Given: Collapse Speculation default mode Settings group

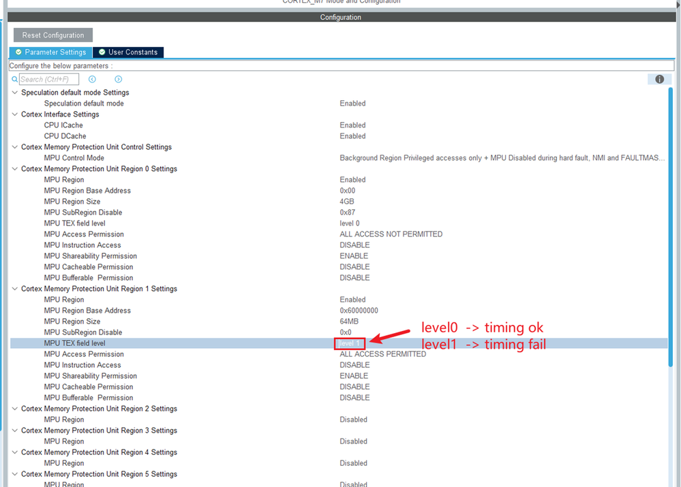Looking at the screenshot, I should coord(15,93).
